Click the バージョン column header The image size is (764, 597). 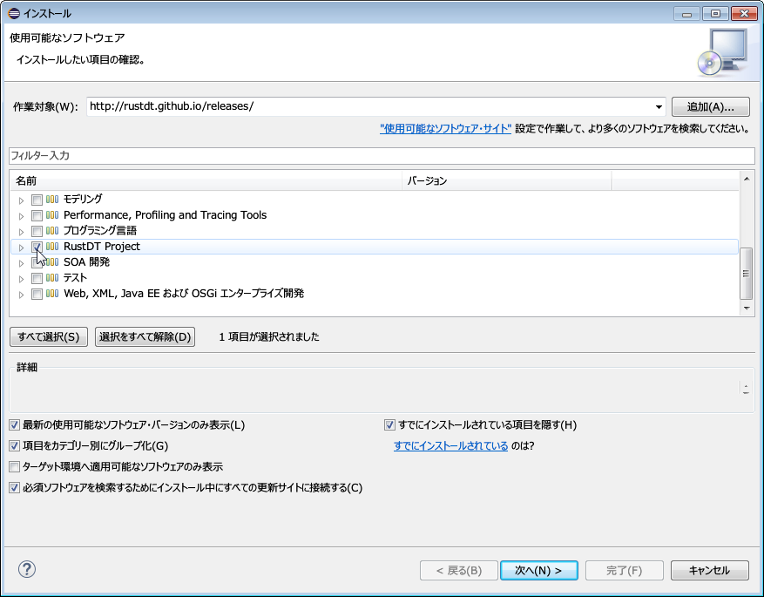click(x=507, y=180)
